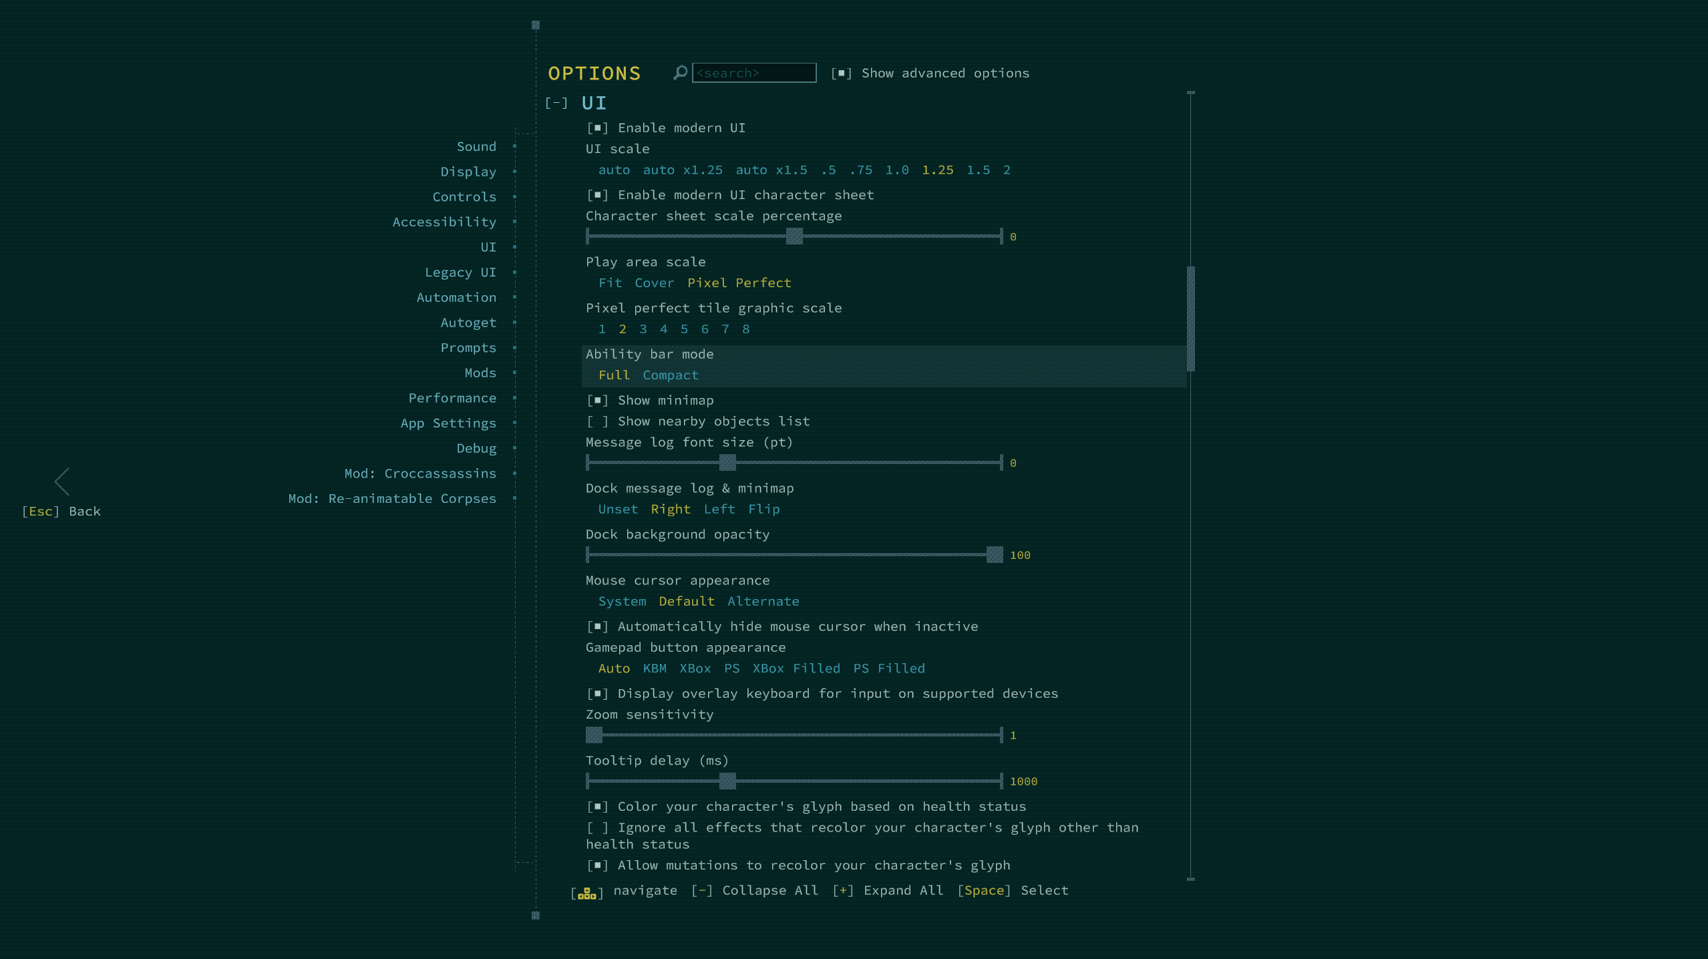The image size is (1708, 959).
Task: Disable Show minimap checkbox
Action: tap(597, 400)
